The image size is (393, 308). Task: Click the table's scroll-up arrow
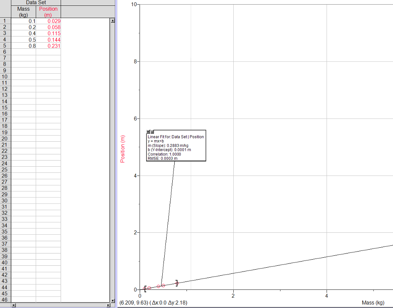(112, 21)
